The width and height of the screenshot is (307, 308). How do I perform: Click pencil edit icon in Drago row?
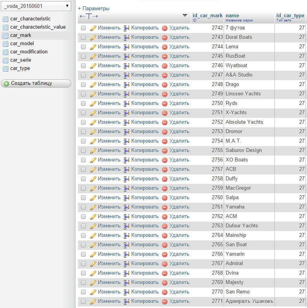(93, 85)
